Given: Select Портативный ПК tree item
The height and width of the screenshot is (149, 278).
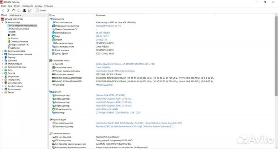Looking at the screenshot, I should click(18, 45).
